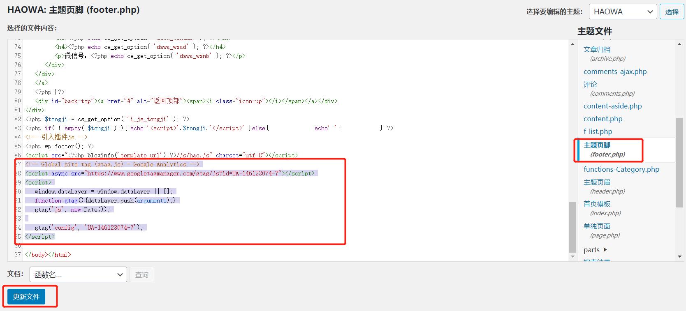Click the function gtag() code line
This screenshot has width=686, height=311.
coord(105,200)
